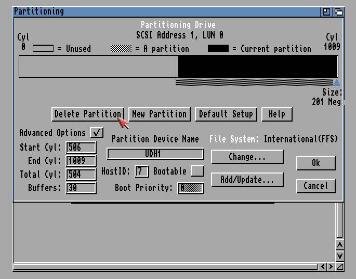Click the Partition Device Name field UDH1
The image size is (356, 279).
click(155, 154)
